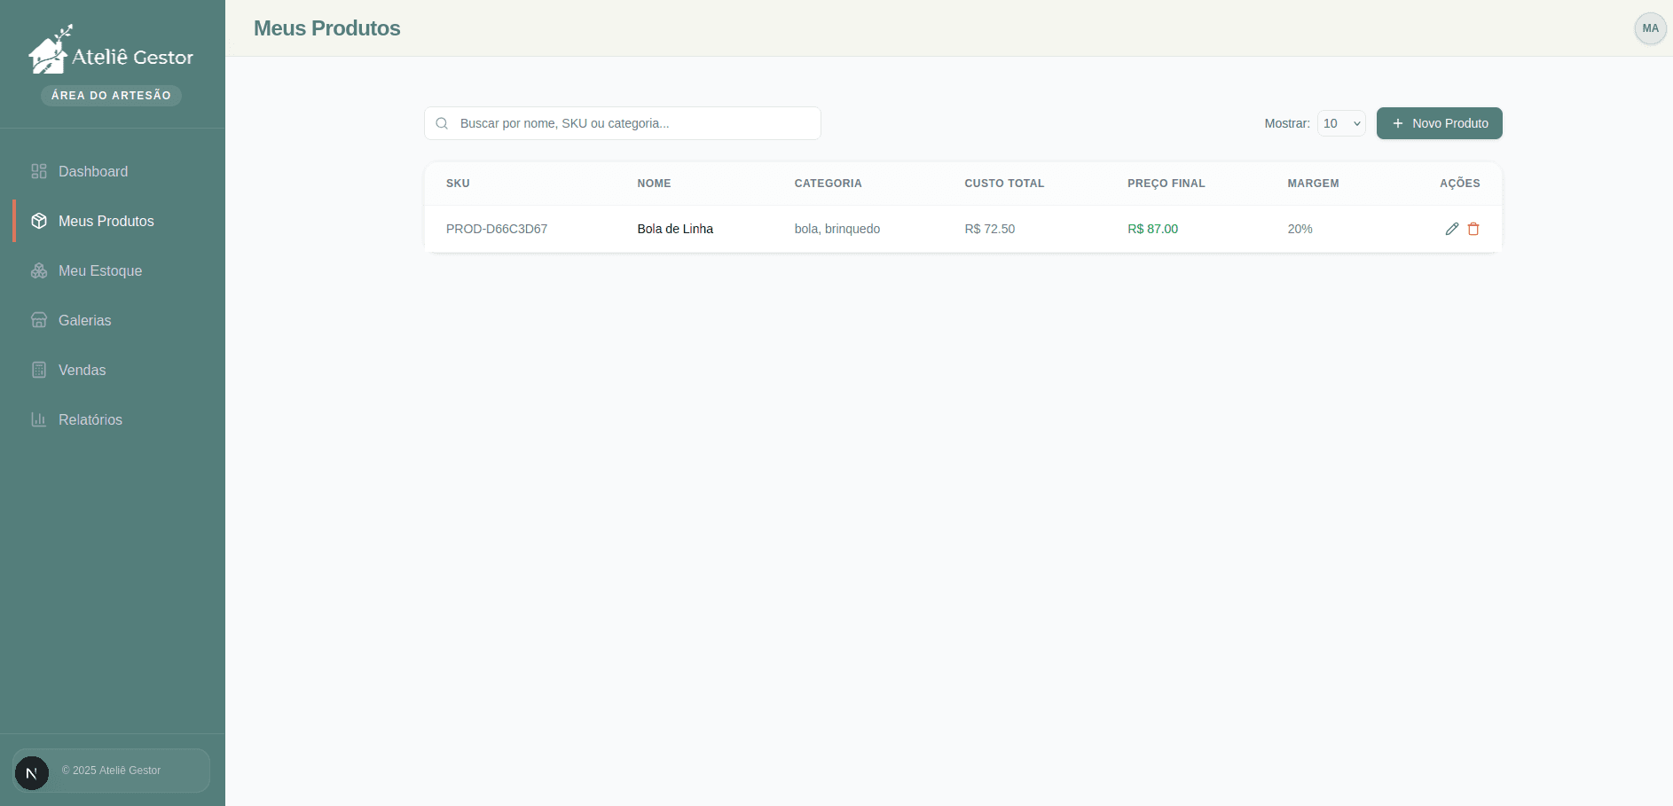This screenshot has width=1673, height=806.
Task: Select the Vendas receipt icon
Action: coord(38,370)
